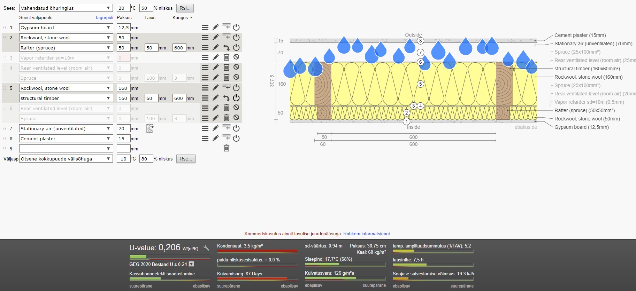Click the wrench icon beside the U-value
Image resolution: width=636 pixels, height=291 pixels.
click(206, 248)
